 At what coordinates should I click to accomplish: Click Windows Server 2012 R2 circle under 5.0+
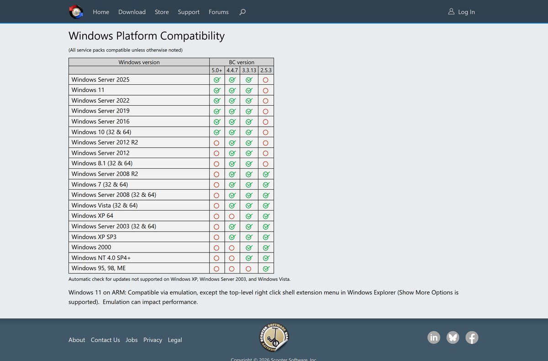[x=216, y=143]
